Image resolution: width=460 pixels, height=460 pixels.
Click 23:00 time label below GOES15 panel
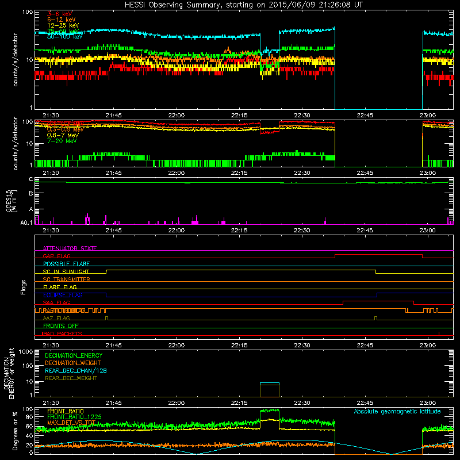click(x=427, y=231)
